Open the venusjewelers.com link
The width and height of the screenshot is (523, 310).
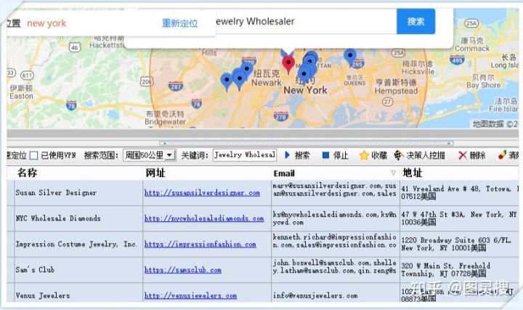click(190, 295)
